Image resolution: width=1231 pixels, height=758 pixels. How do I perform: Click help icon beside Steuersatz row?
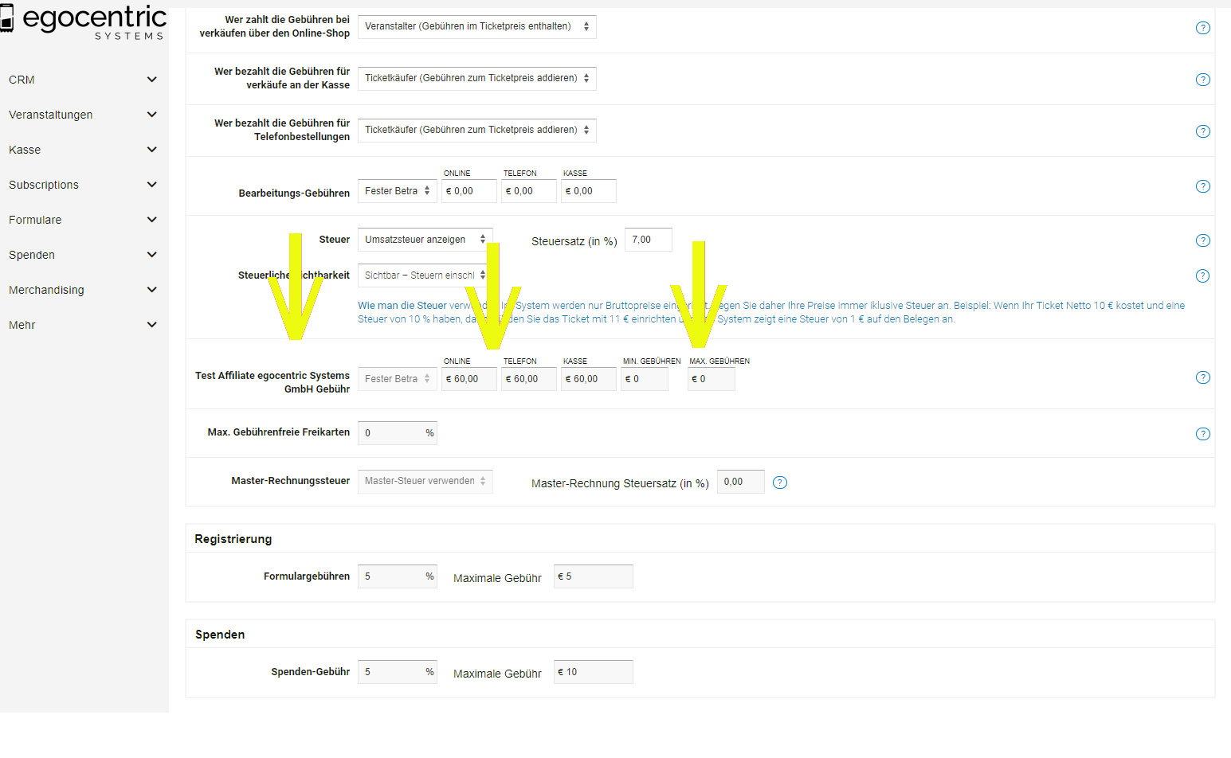pyautogui.click(x=1203, y=240)
